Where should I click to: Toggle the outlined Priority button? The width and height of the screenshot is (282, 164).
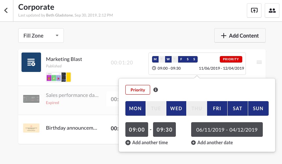click(x=138, y=90)
